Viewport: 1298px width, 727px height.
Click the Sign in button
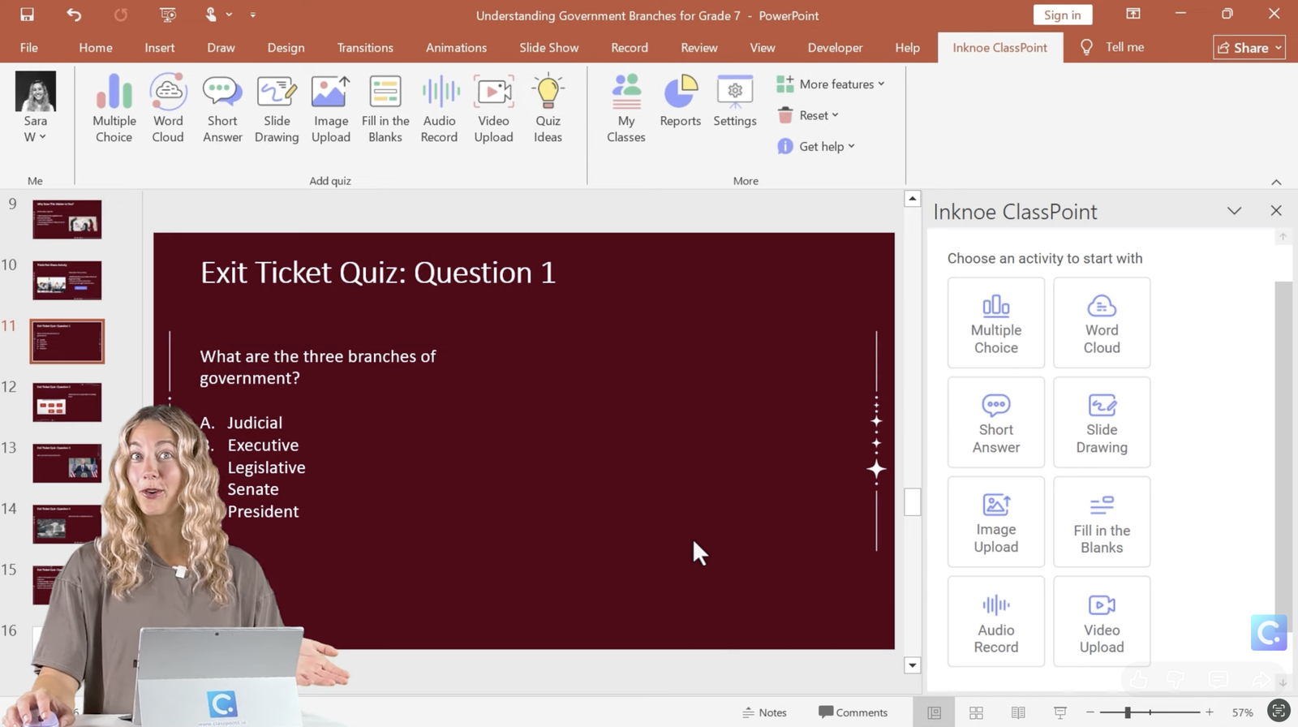pyautogui.click(x=1062, y=15)
